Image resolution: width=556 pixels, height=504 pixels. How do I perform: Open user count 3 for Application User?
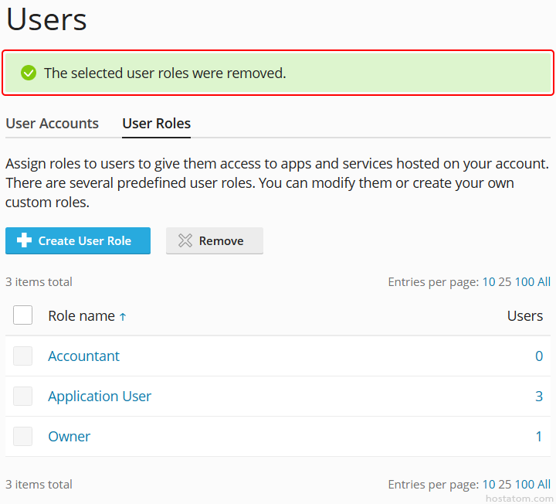click(x=539, y=397)
